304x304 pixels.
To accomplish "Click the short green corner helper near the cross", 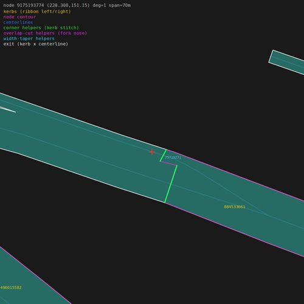I will pyautogui.click(x=163, y=156).
